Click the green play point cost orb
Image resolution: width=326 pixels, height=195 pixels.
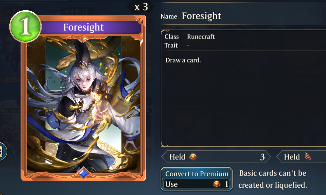[25, 26]
